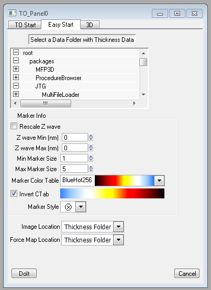Expand the MFP3D folder
211x290 pixels.
point(16,69)
